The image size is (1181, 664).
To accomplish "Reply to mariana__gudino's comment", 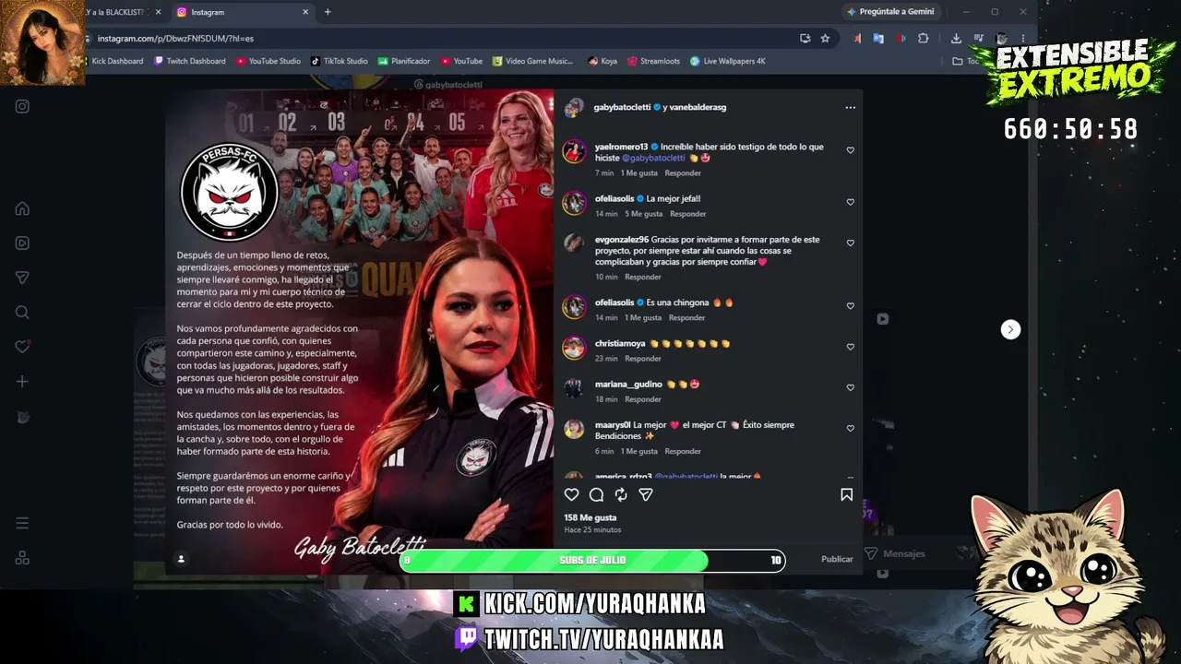I will [643, 399].
